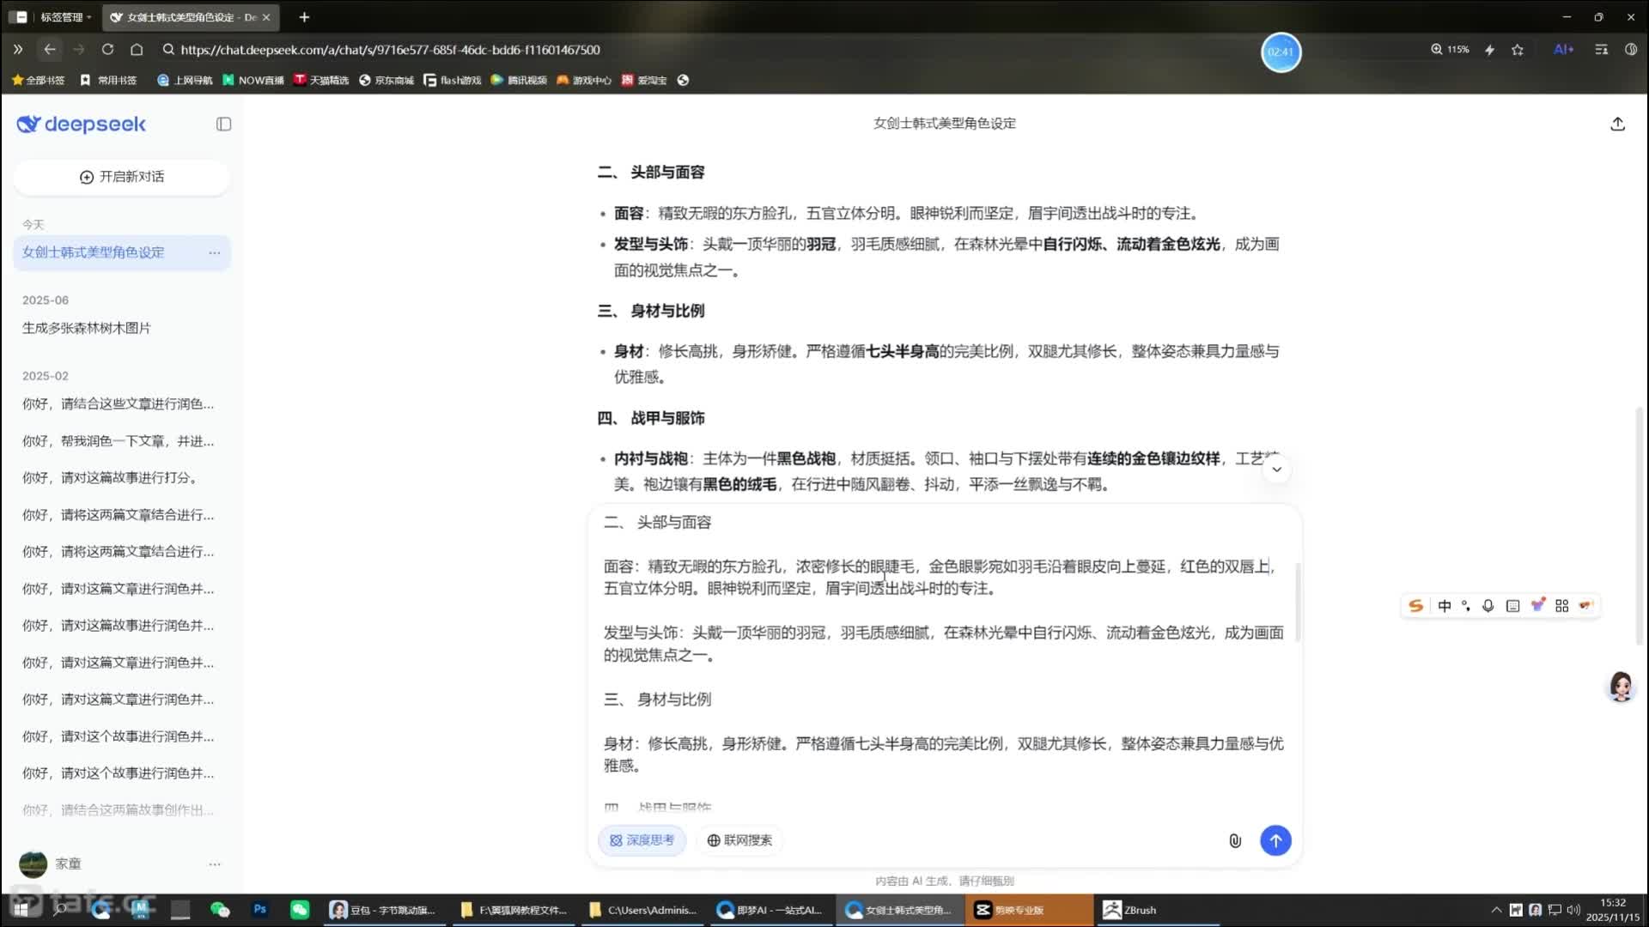Toggle 深度思考 mode in the chat box
Viewport: 1649px width, 927px height.
point(642,840)
